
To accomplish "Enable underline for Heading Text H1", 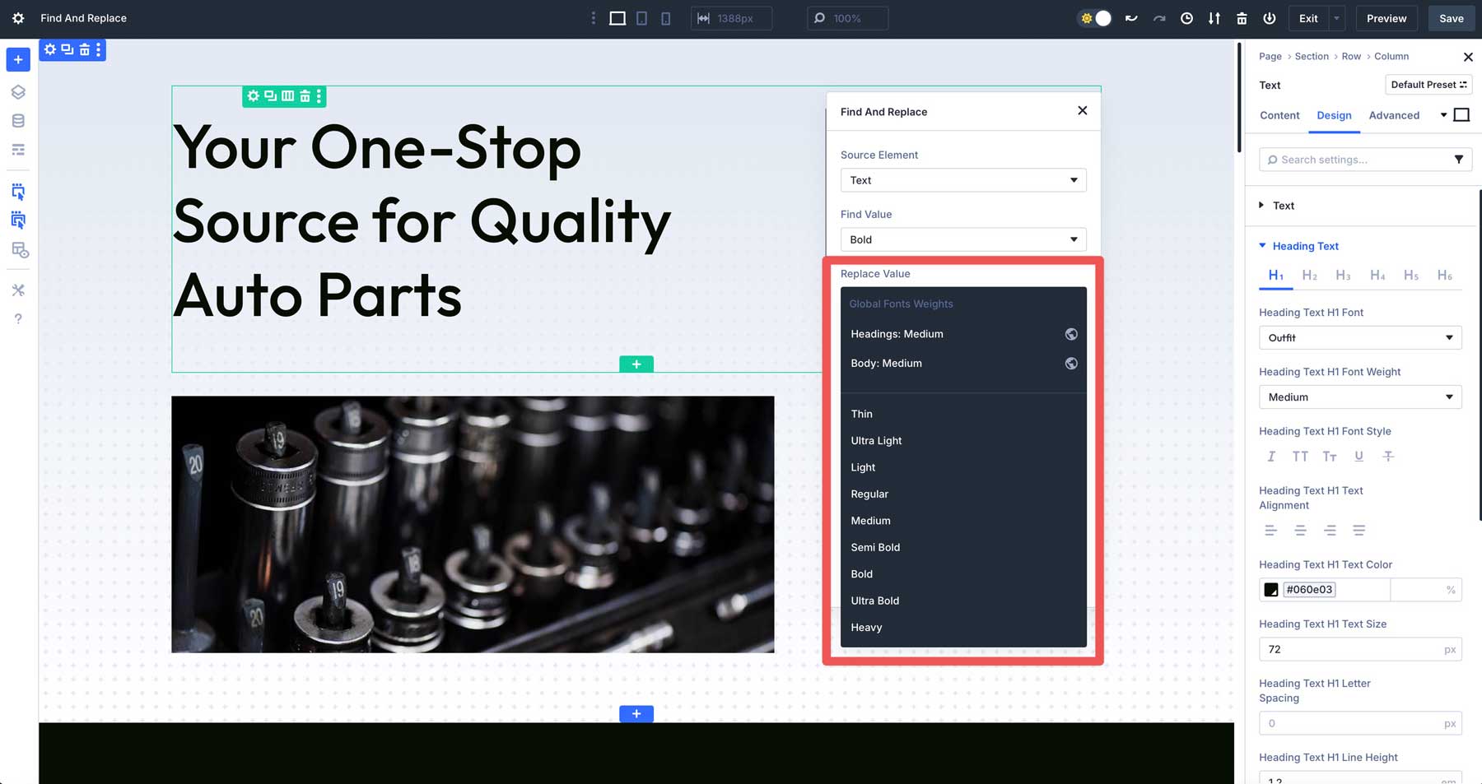I will click(1358, 457).
